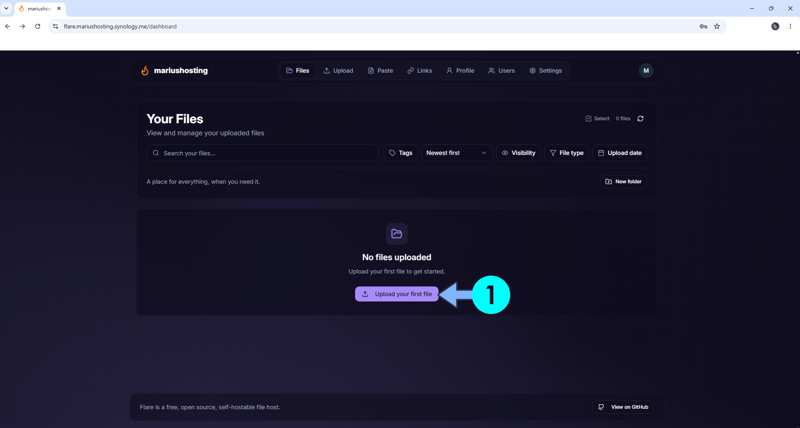Click Upload your first file button
Screen dimensions: 800x428
[397, 294]
